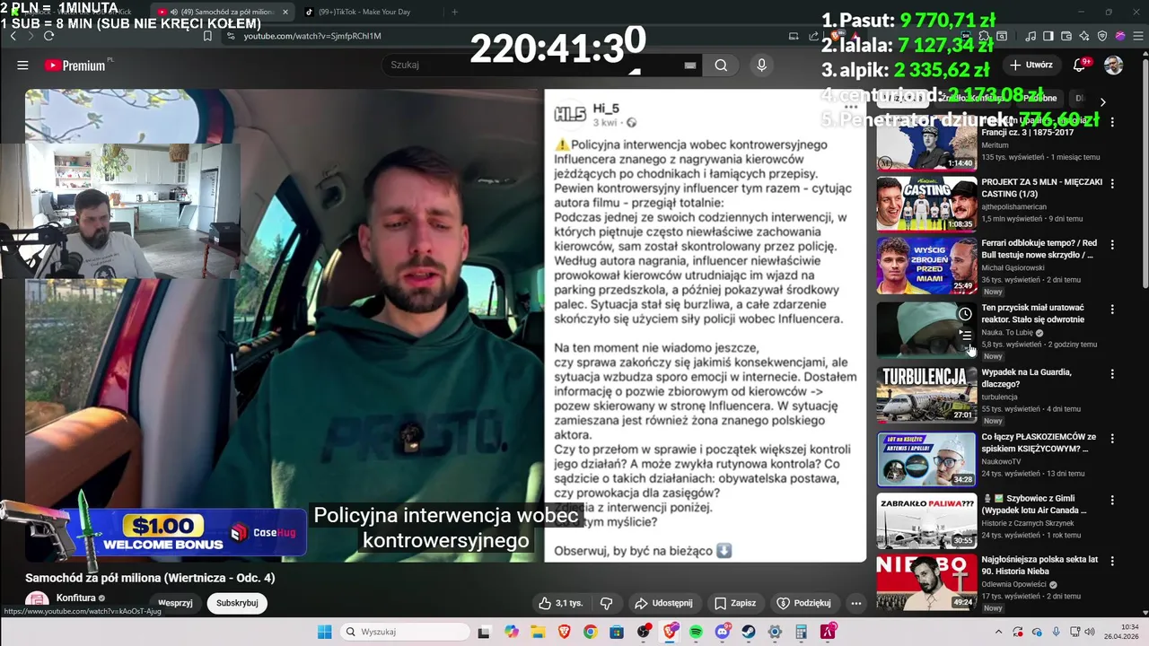Switch to the TikTok - Make Your Day tab

click(364, 12)
